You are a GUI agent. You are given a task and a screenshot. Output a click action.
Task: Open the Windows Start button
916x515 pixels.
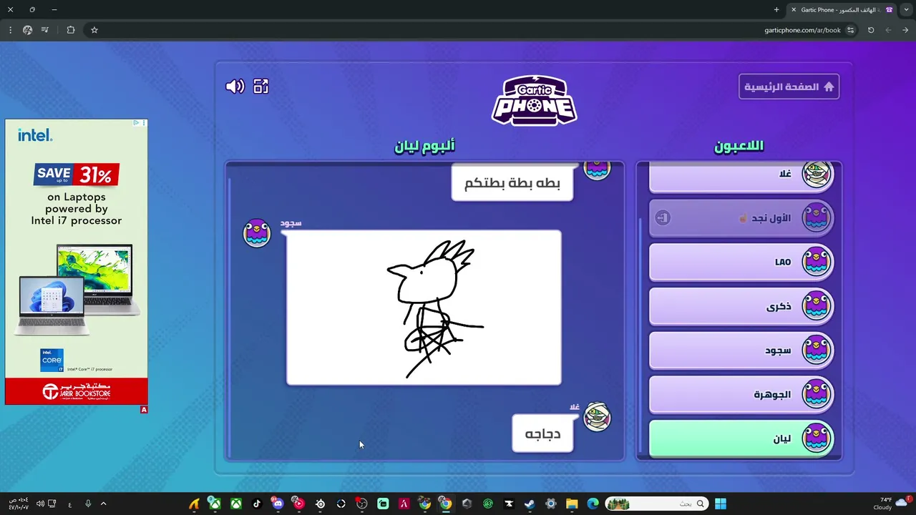pyautogui.click(x=721, y=504)
